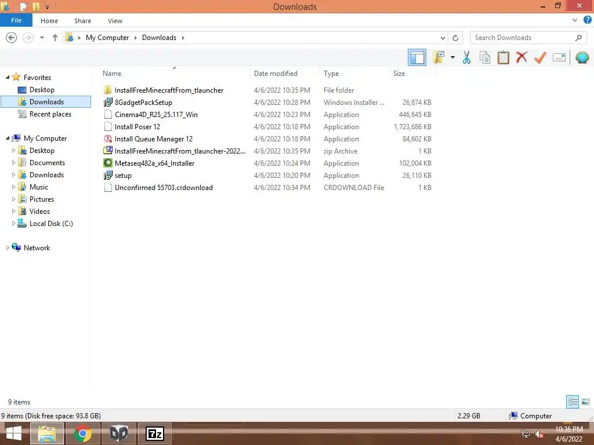
Task: Open the address bar history dropdown
Action: [x=443, y=38]
